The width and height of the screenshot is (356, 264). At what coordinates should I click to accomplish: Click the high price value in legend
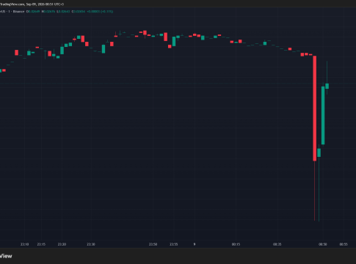[x=48, y=12]
